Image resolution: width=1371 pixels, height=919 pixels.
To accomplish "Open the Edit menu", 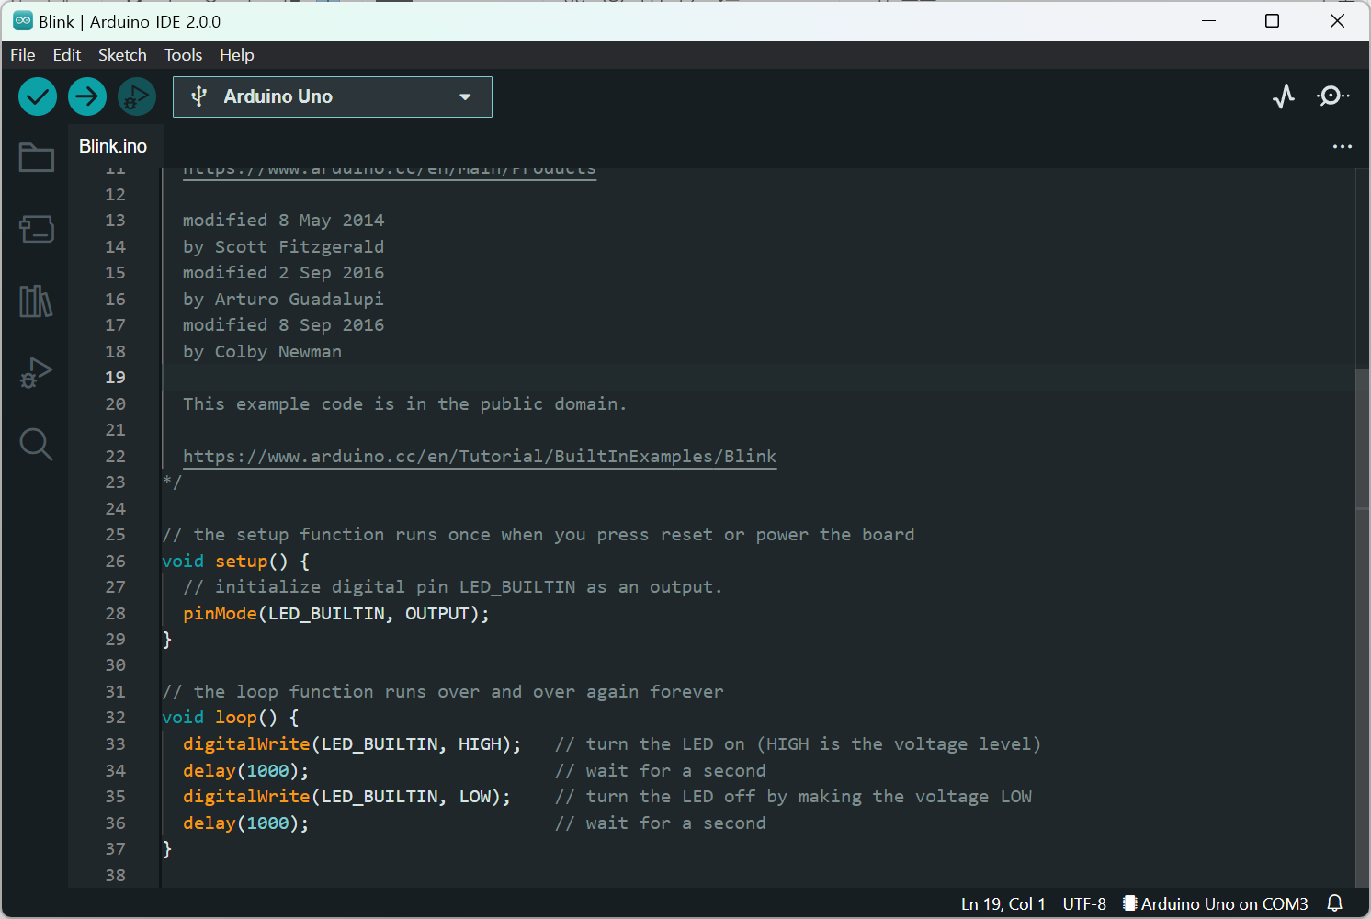I will point(67,55).
